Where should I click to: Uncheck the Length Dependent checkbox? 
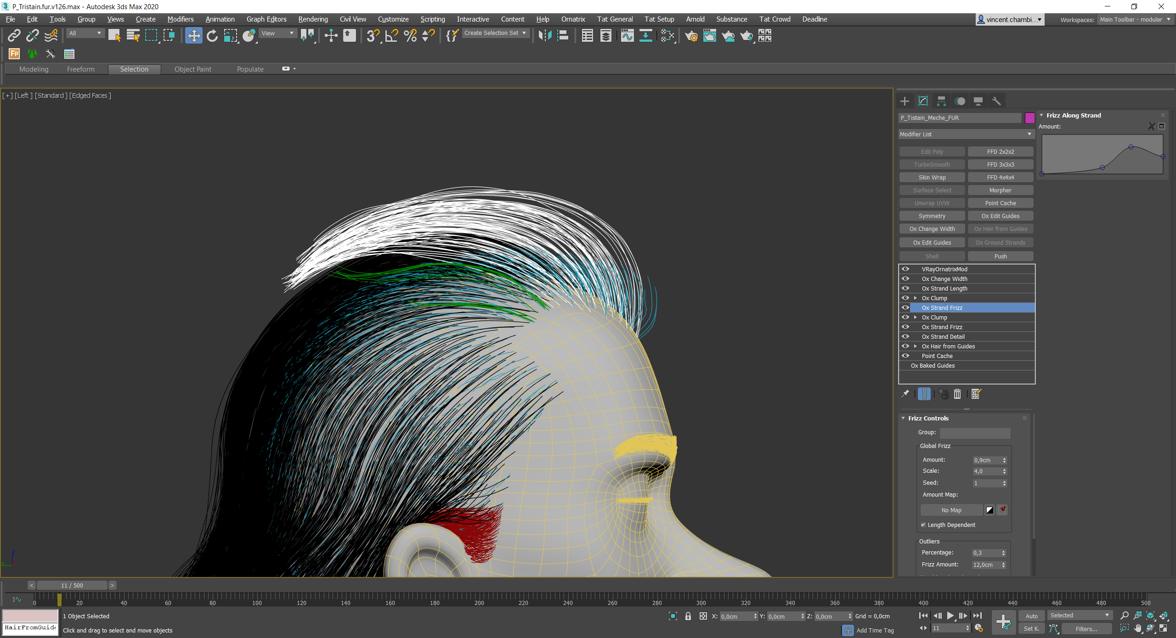[x=923, y=525]
